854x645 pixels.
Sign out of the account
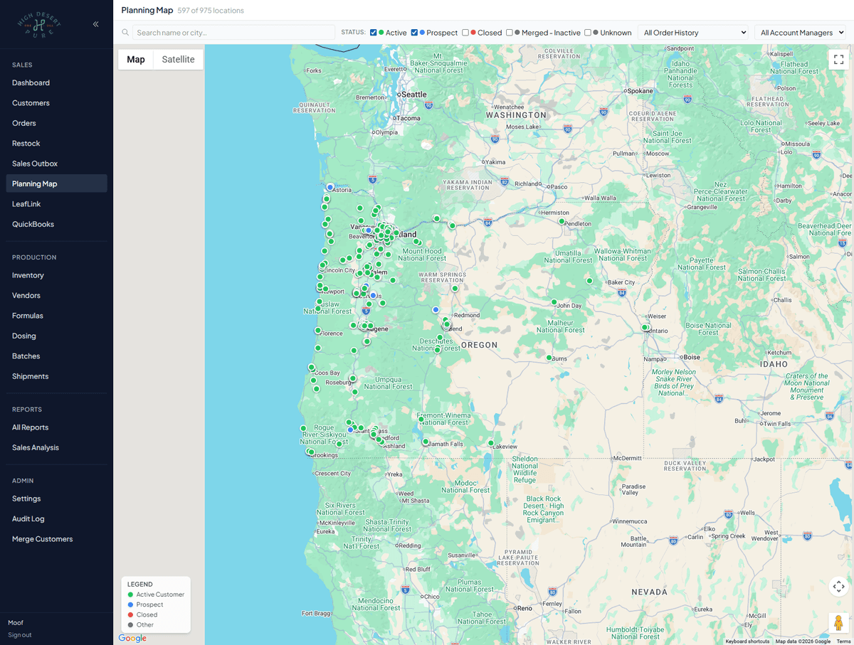(x=19, y=634)
